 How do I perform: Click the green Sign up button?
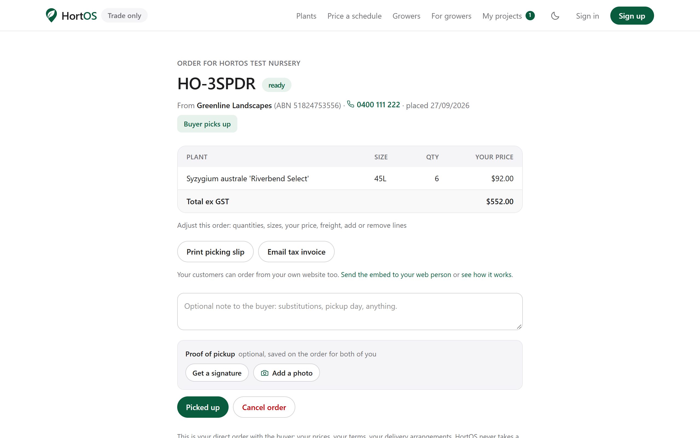[x=632, y=16]
